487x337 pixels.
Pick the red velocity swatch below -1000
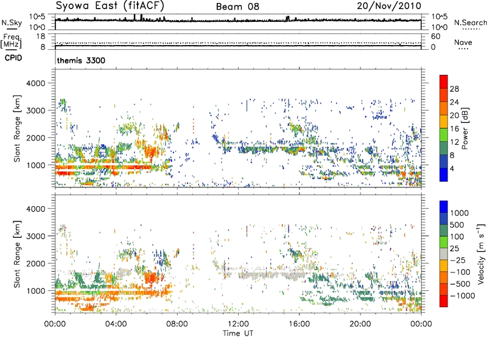444,301
